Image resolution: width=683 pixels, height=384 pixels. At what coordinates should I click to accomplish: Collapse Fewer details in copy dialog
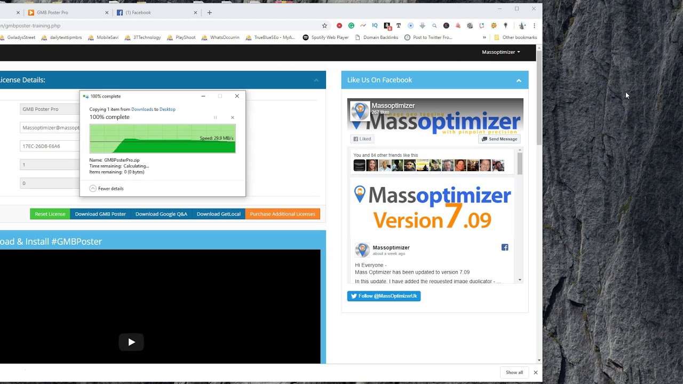[x=107, y=188]
